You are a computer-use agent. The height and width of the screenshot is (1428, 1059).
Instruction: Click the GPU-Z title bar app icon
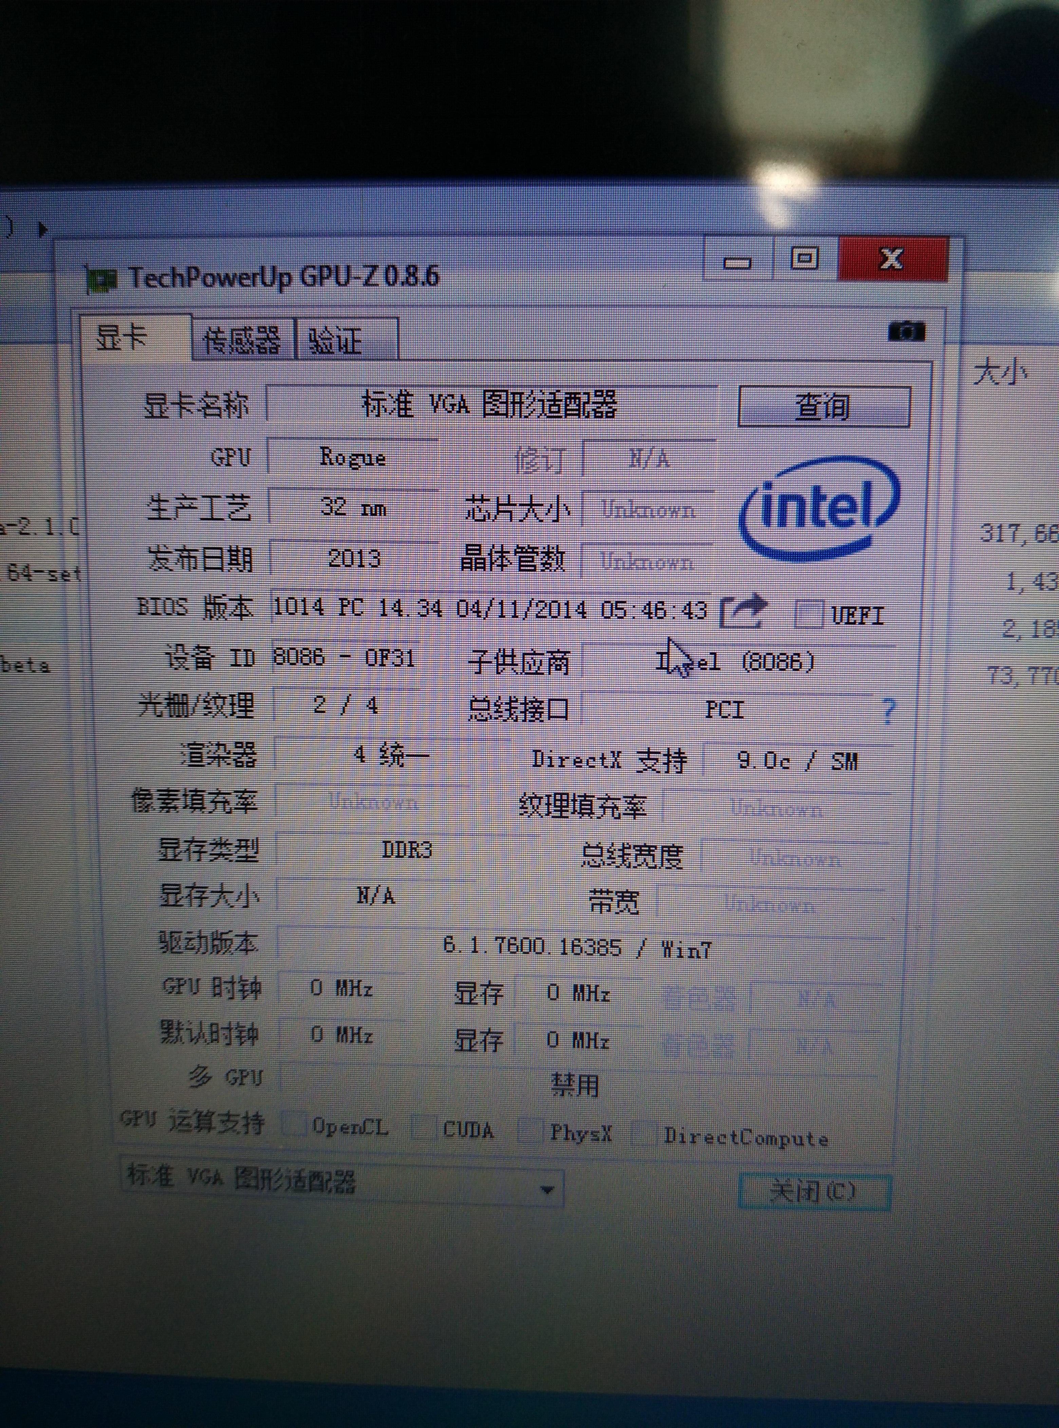point(103,279)
